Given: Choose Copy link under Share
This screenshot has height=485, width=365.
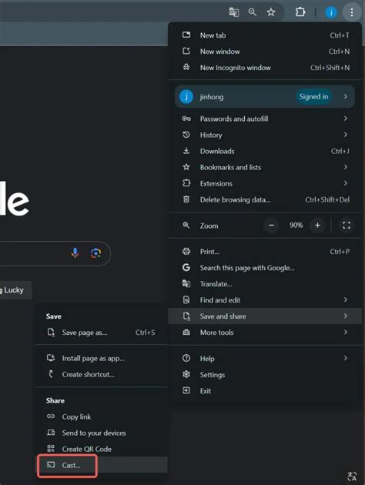Looking at the screenshot, I should pos(101,416).
